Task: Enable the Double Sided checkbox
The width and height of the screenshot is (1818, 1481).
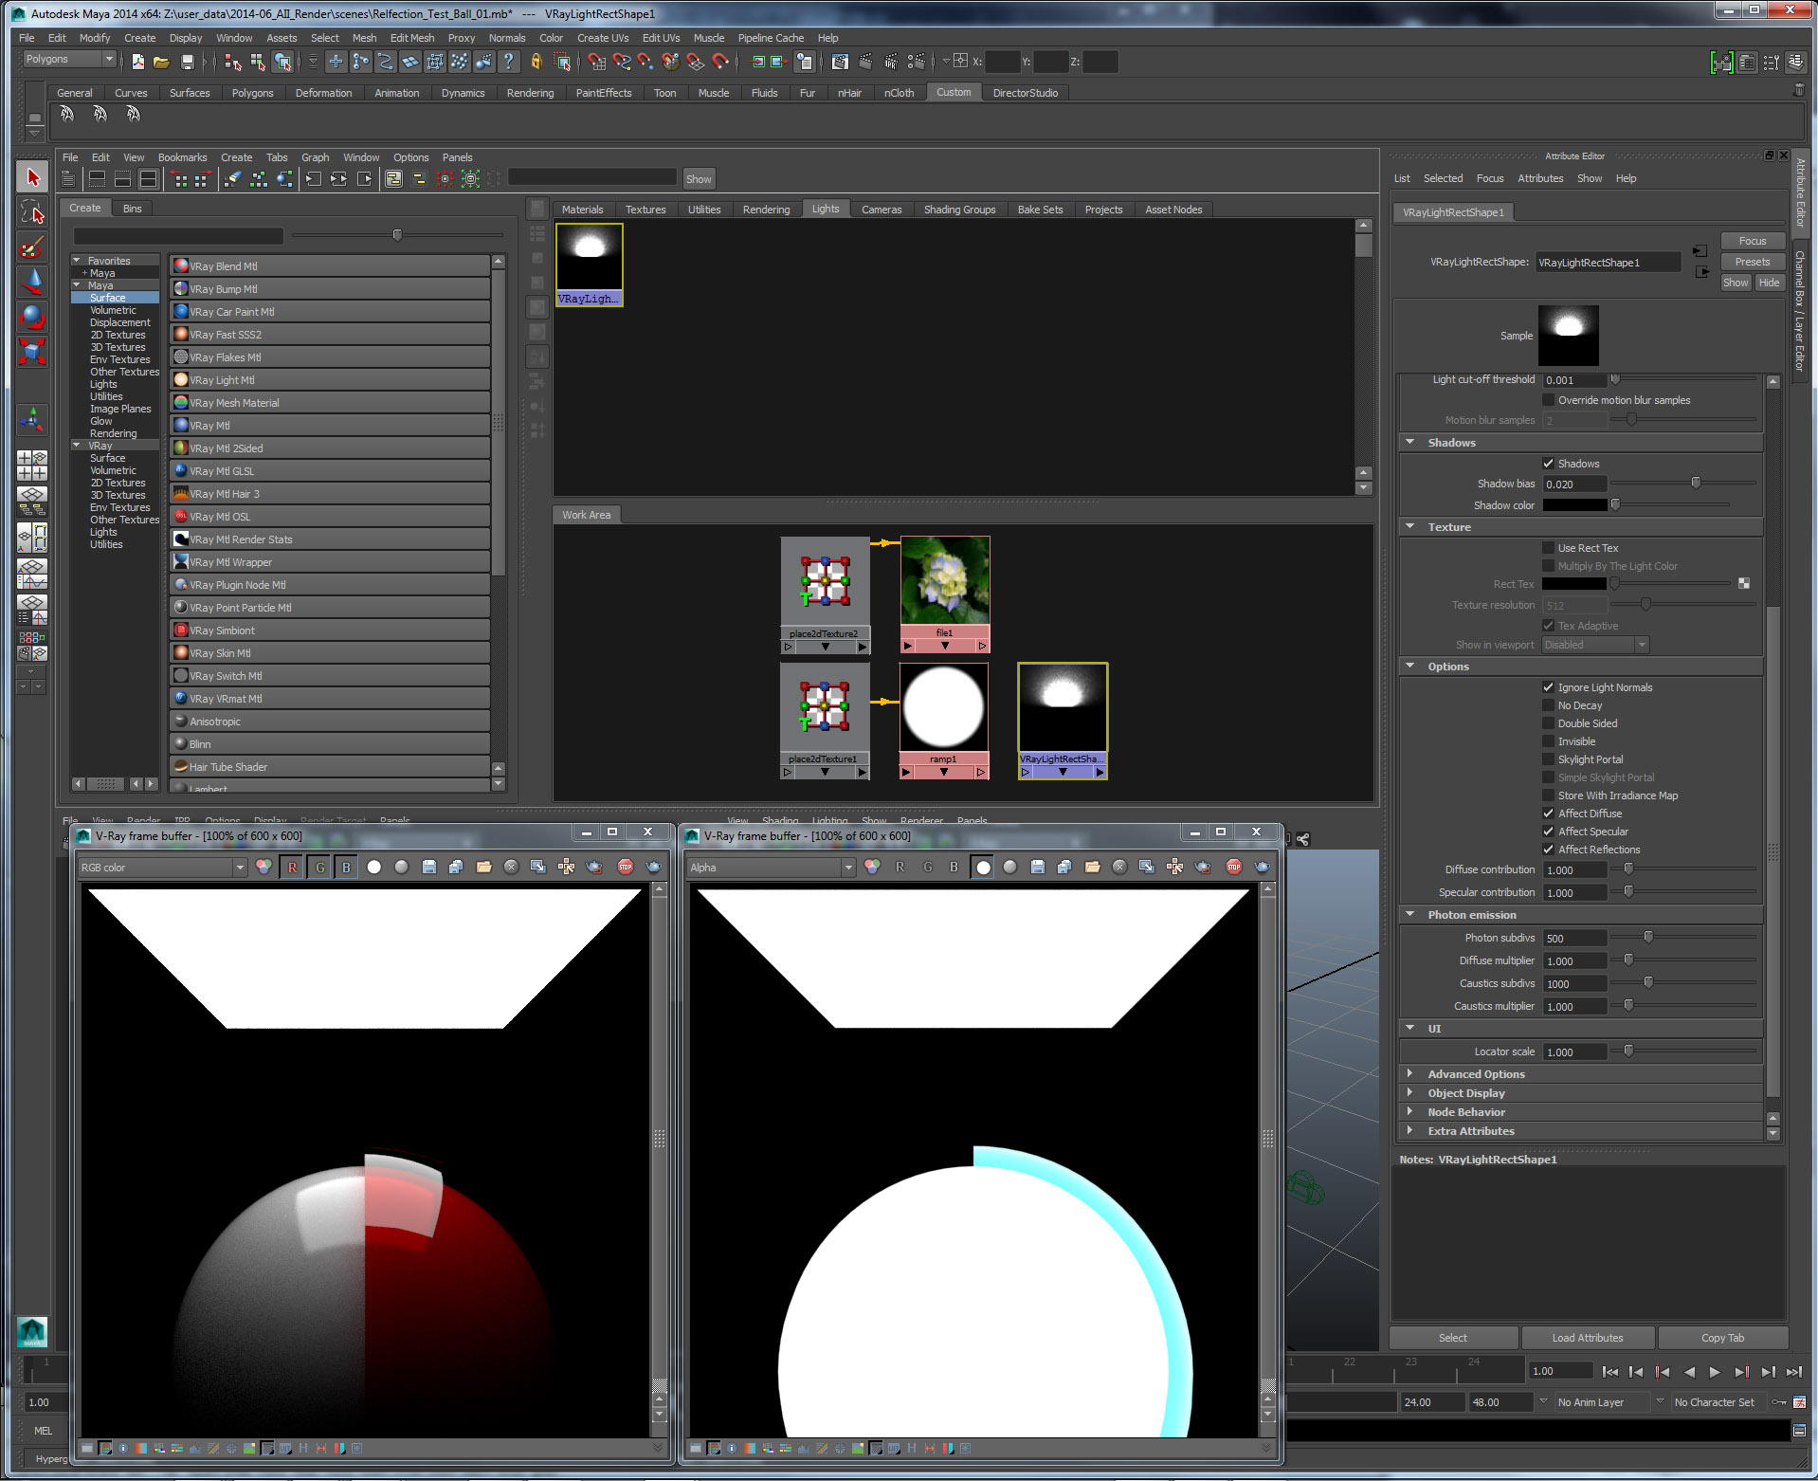Action: 1549,723
